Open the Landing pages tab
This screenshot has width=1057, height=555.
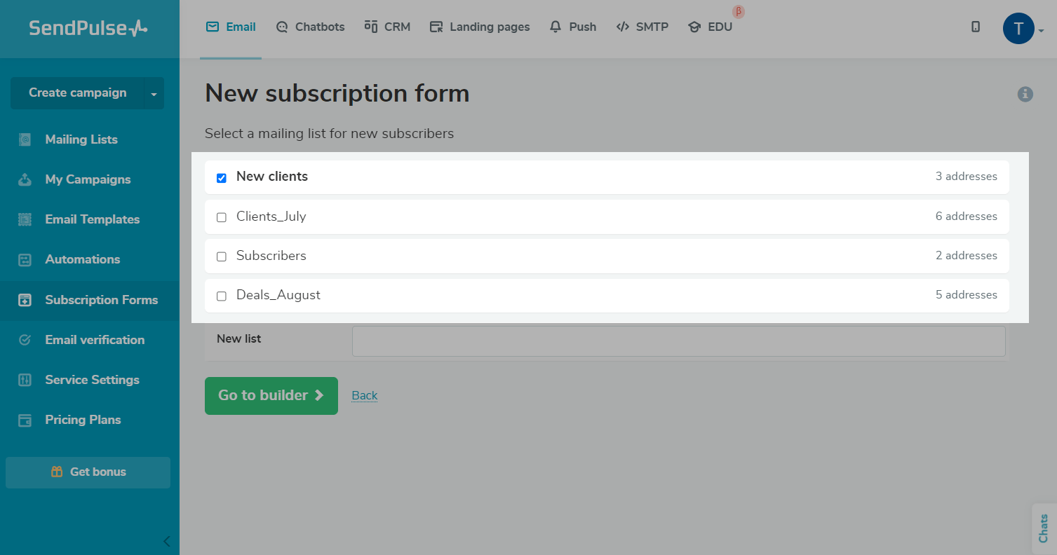[x=480, y=27]
